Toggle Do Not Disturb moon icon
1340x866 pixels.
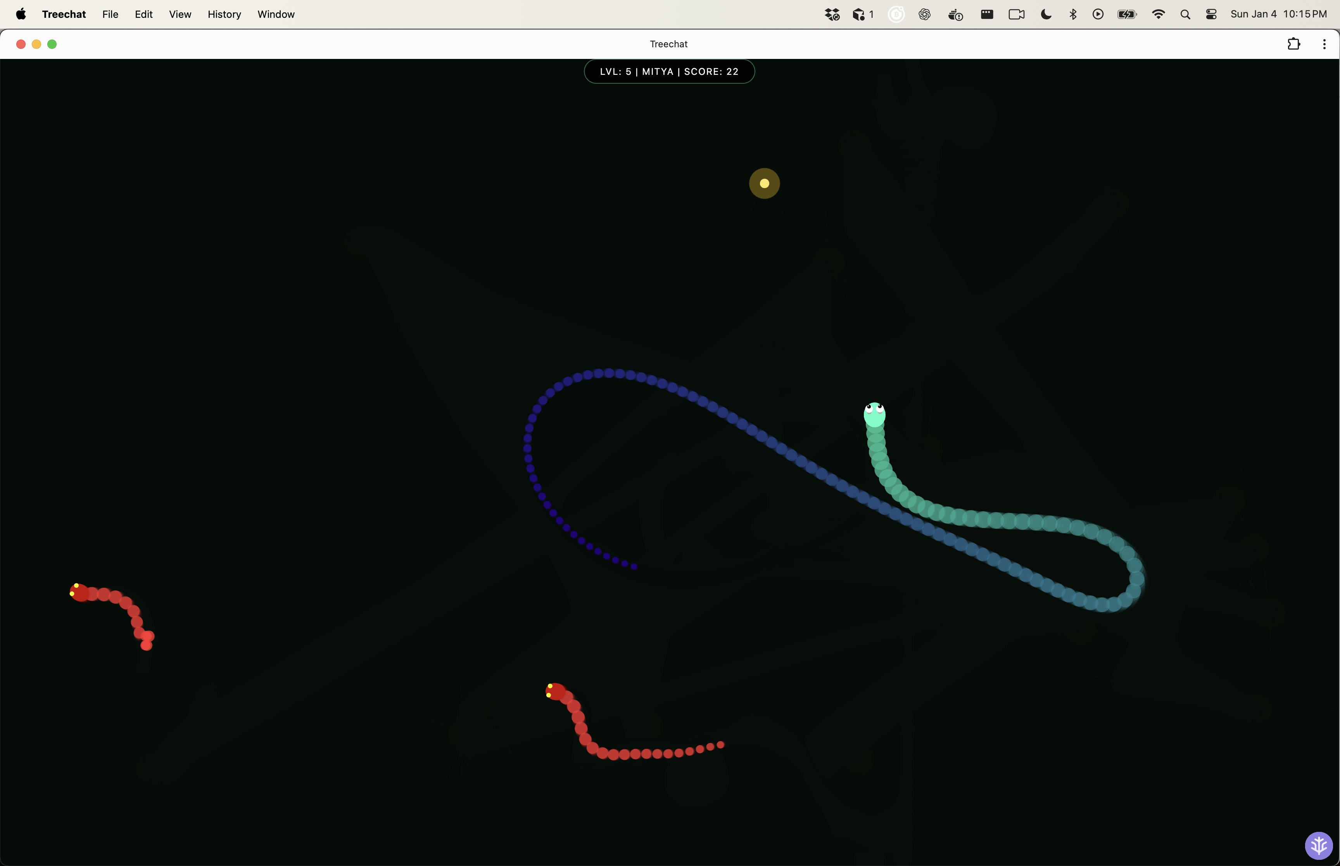pos(1046,14)
